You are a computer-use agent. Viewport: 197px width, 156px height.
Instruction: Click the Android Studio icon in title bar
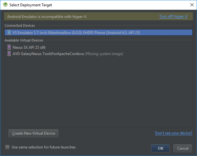[x=5, y=5]
